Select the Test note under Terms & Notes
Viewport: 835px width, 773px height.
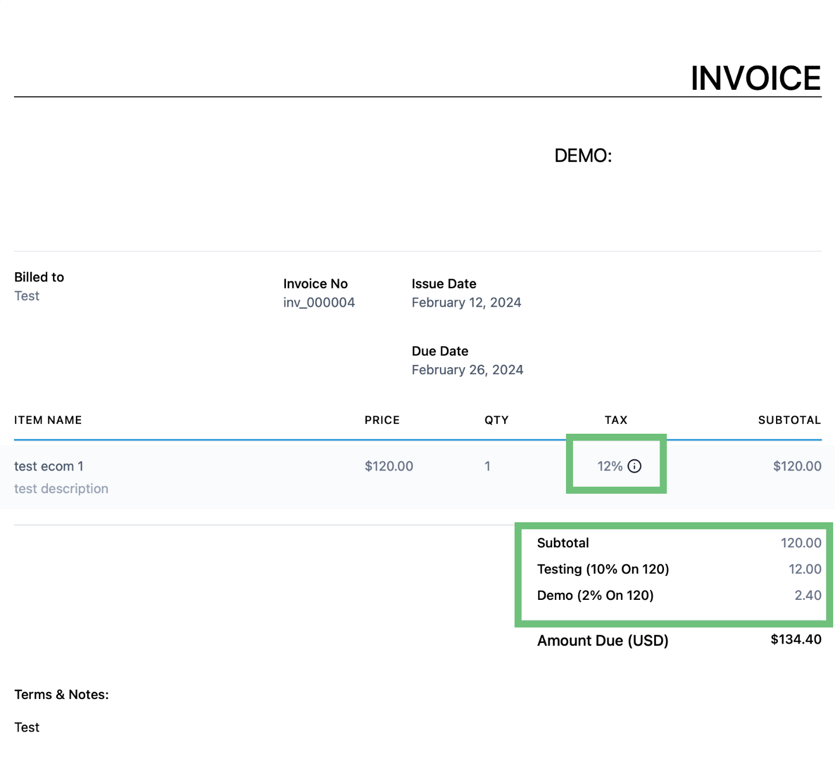click(x=27, y=727)
